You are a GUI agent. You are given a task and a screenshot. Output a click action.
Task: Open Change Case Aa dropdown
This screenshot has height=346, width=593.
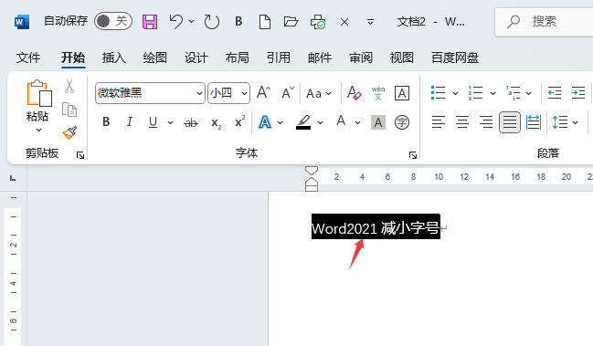pyautogui.click(x=319, y=93)
